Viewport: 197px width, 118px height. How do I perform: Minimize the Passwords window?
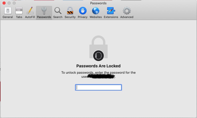click(x=9, y=3)
